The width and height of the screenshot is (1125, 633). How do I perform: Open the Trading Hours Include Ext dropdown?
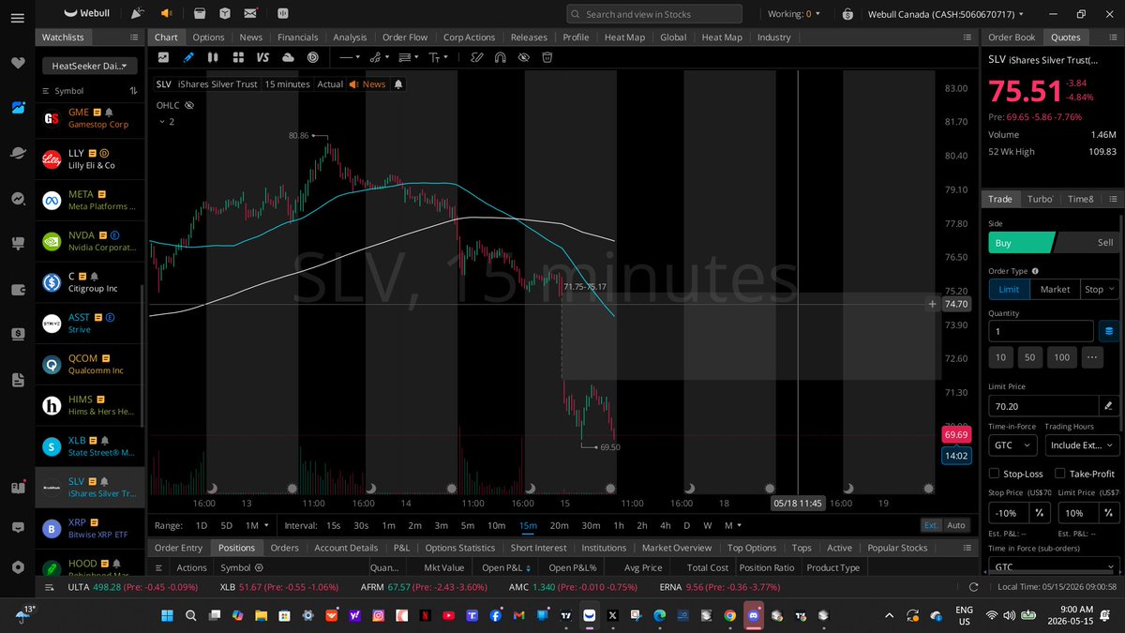(x=1083, y=445)
